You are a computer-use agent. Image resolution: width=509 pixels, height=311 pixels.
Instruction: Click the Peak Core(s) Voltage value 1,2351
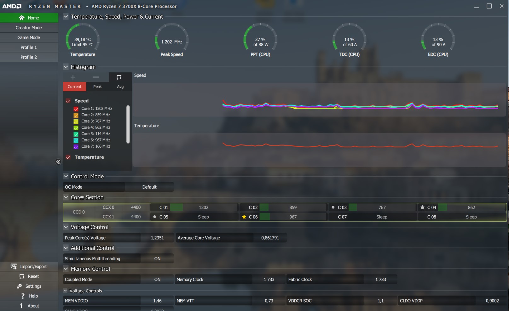157,238
